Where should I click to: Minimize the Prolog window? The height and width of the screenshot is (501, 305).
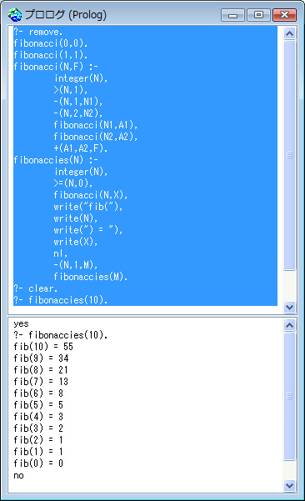(x=232, y=15)
